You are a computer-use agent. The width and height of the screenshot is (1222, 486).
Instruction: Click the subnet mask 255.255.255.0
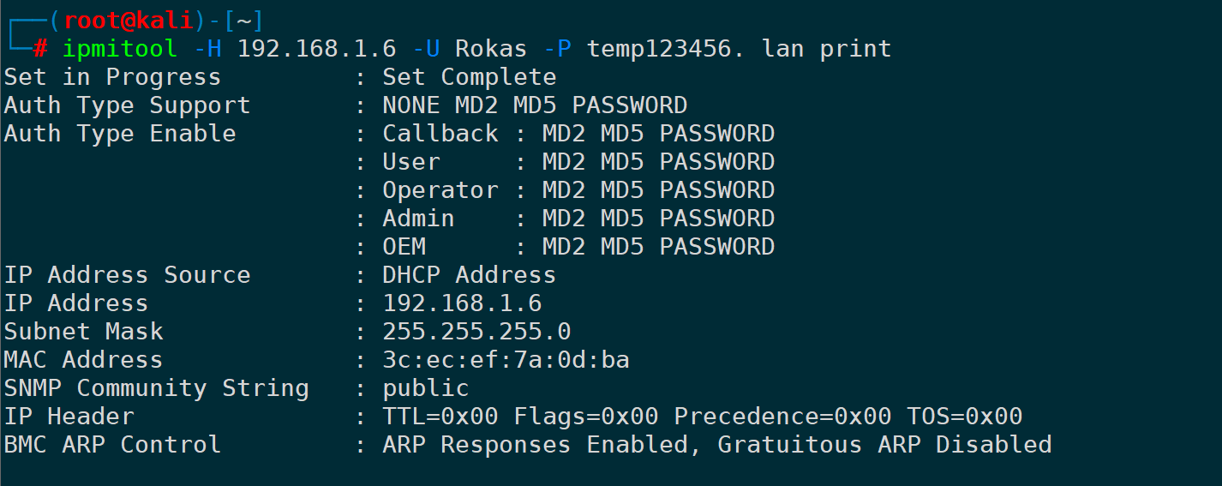[x=476, y=332]
